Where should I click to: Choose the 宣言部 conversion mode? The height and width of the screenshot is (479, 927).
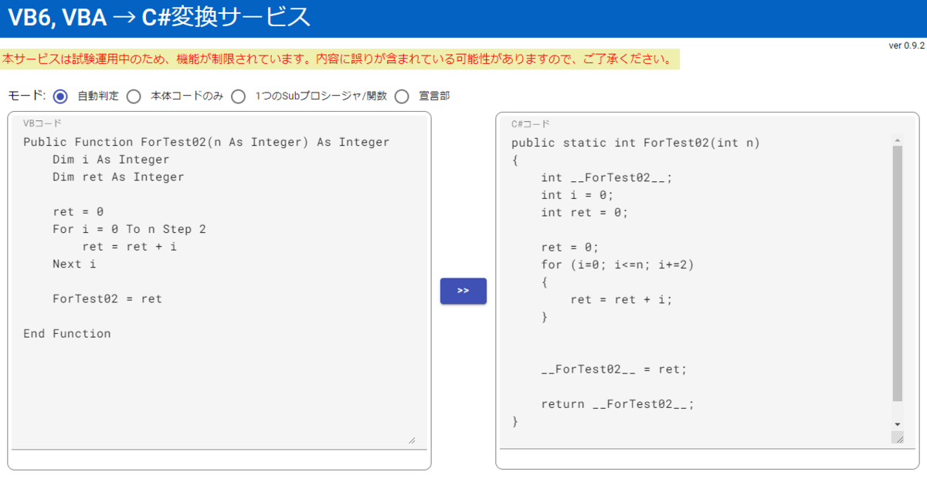pos(402,96)
